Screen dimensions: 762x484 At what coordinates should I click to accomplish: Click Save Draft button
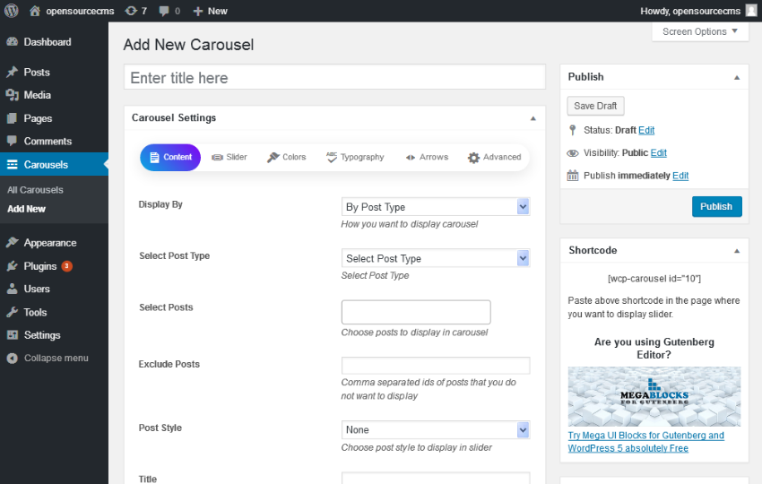click(x=595, y=106)
